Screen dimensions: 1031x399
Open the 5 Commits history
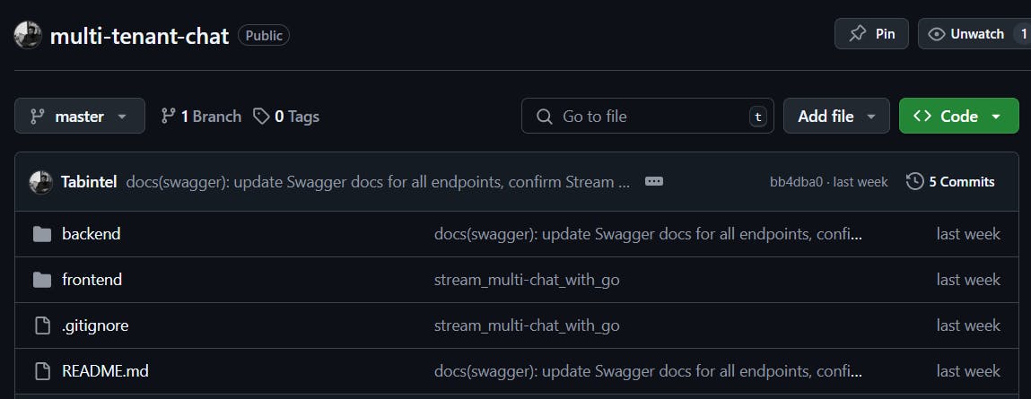(951, 182)
